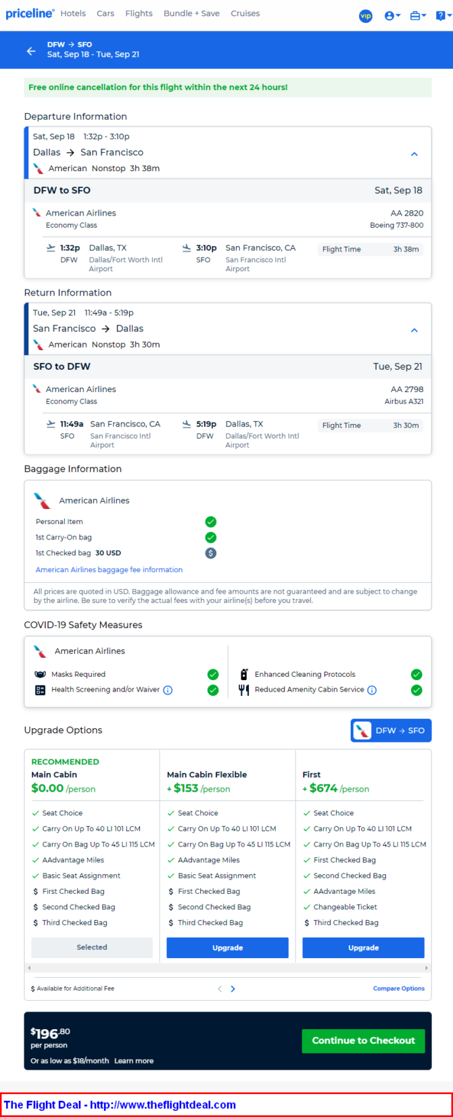Open the Bundle + Save tab
This screenshot has width=453, height=1117.
coord(191,14)
